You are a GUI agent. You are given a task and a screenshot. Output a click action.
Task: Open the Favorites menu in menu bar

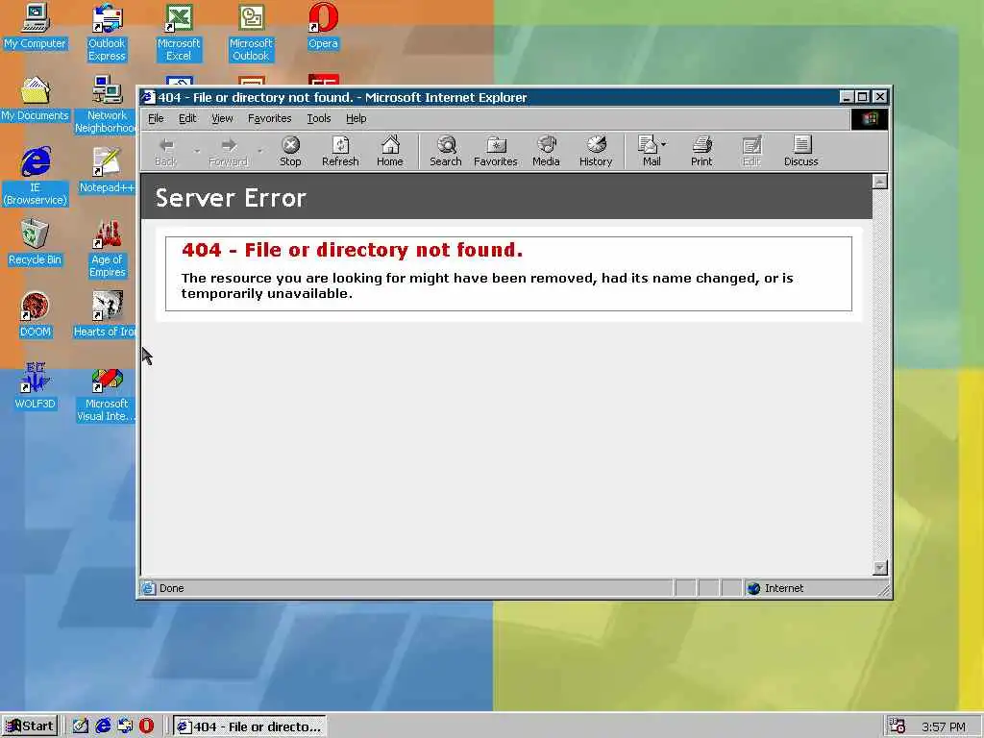pos(269,118)
